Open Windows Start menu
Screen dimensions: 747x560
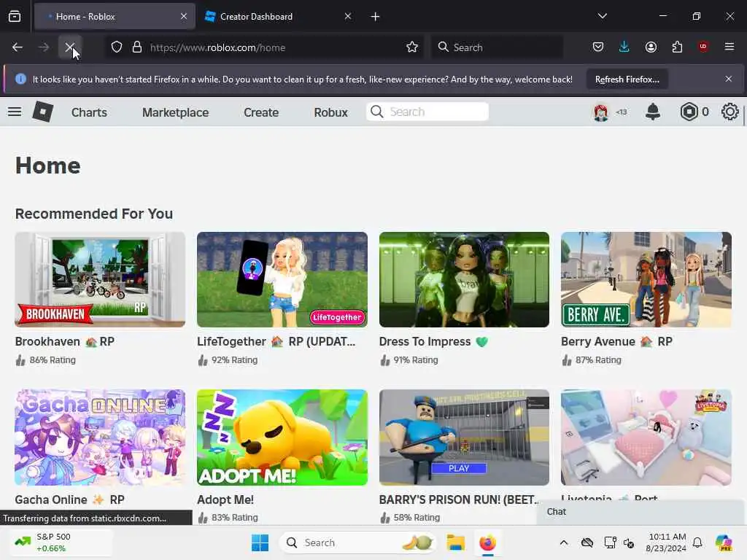coord(260,542)
